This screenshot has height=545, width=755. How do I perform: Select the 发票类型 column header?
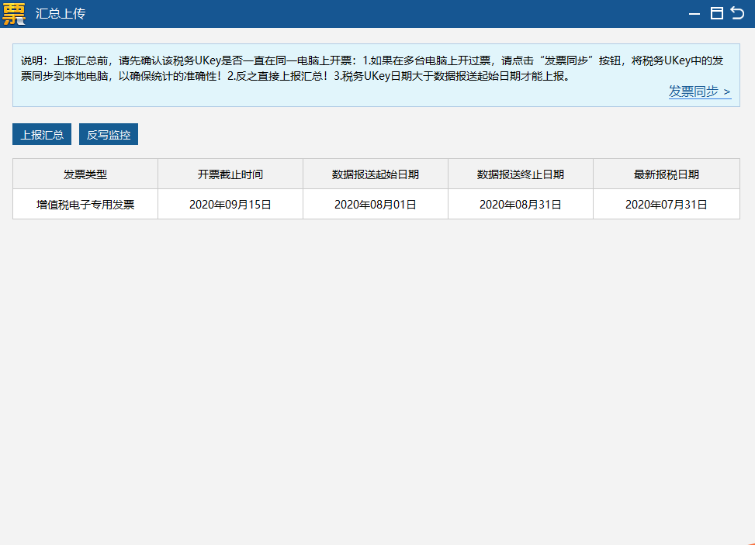click(x=84, y=174)
